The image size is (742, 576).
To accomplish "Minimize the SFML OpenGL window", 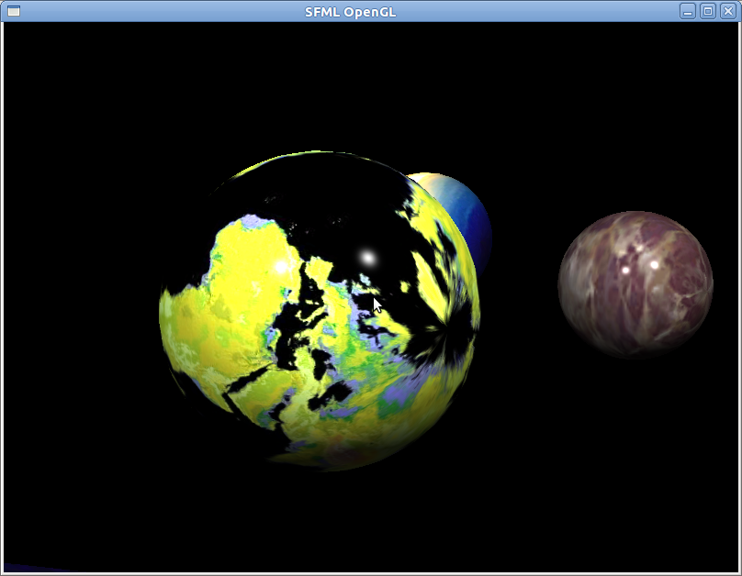I will pyautogui.click(x=688, y=11).
